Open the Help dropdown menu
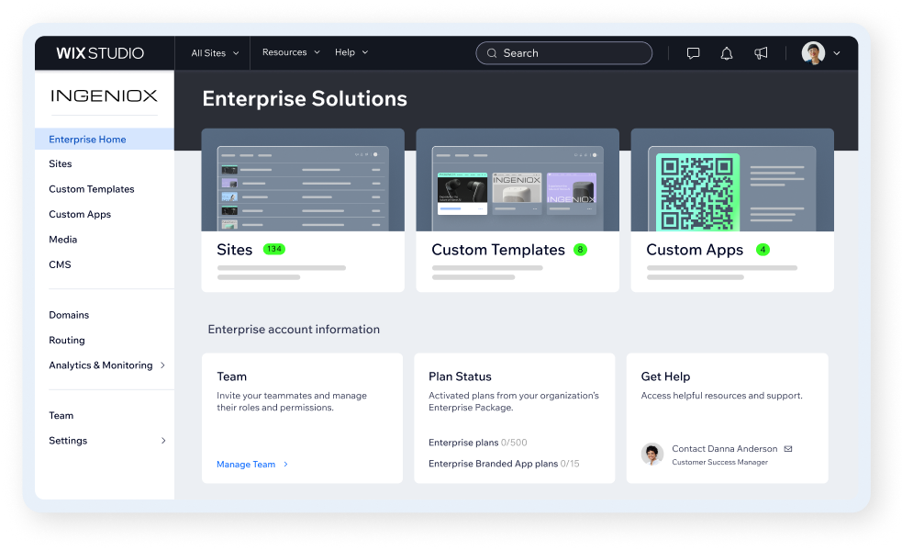This screenshot has width=902, height=550. point(351,51)
